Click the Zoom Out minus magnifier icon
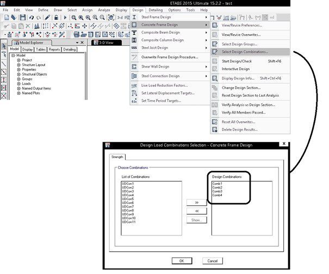 (x=102, y=17)
